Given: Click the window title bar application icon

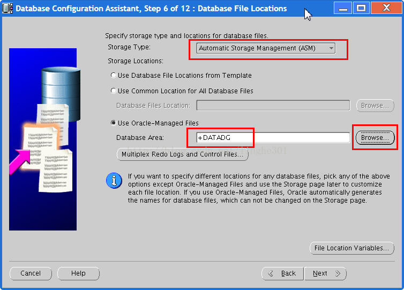Looking at the screenshot, I should (x=7, y=8).
